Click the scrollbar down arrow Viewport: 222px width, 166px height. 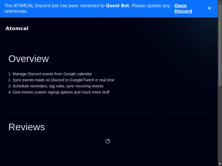(220, 164)
